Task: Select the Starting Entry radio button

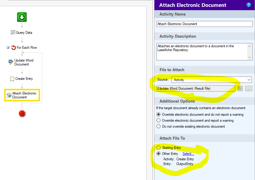Action: (158, 148)
